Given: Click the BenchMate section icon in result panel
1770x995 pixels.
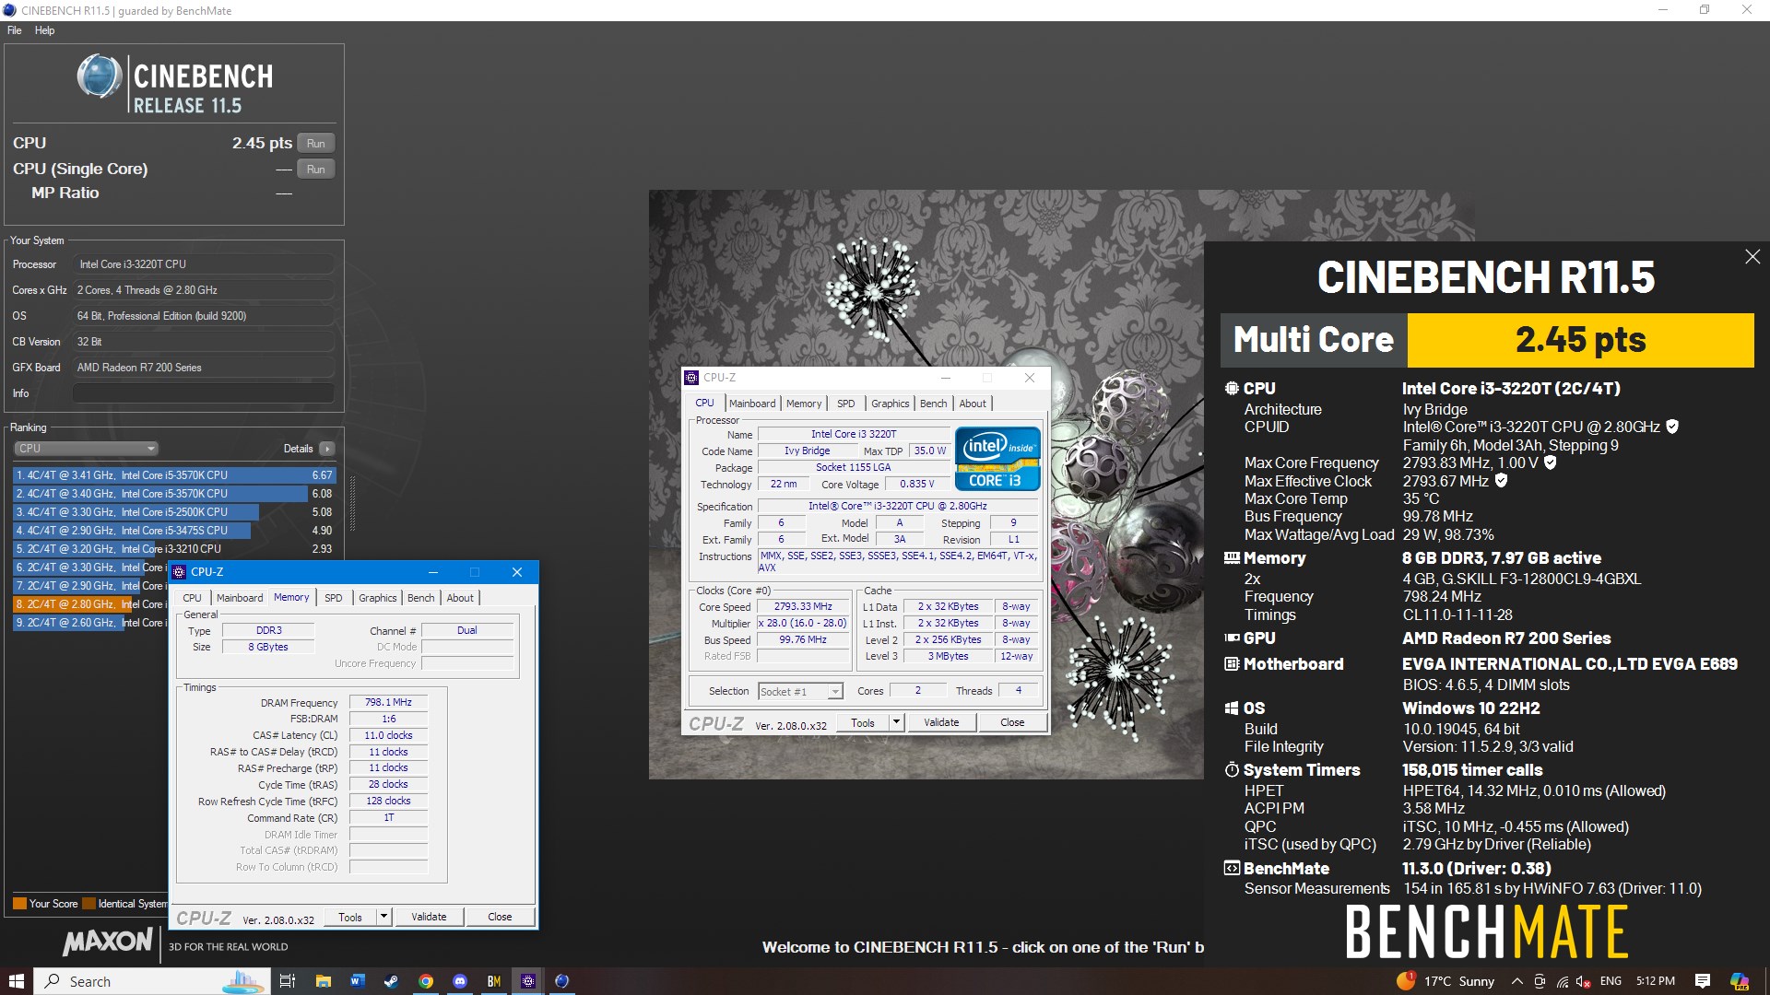Looking at the screenshot, I should pos(1232,869).
